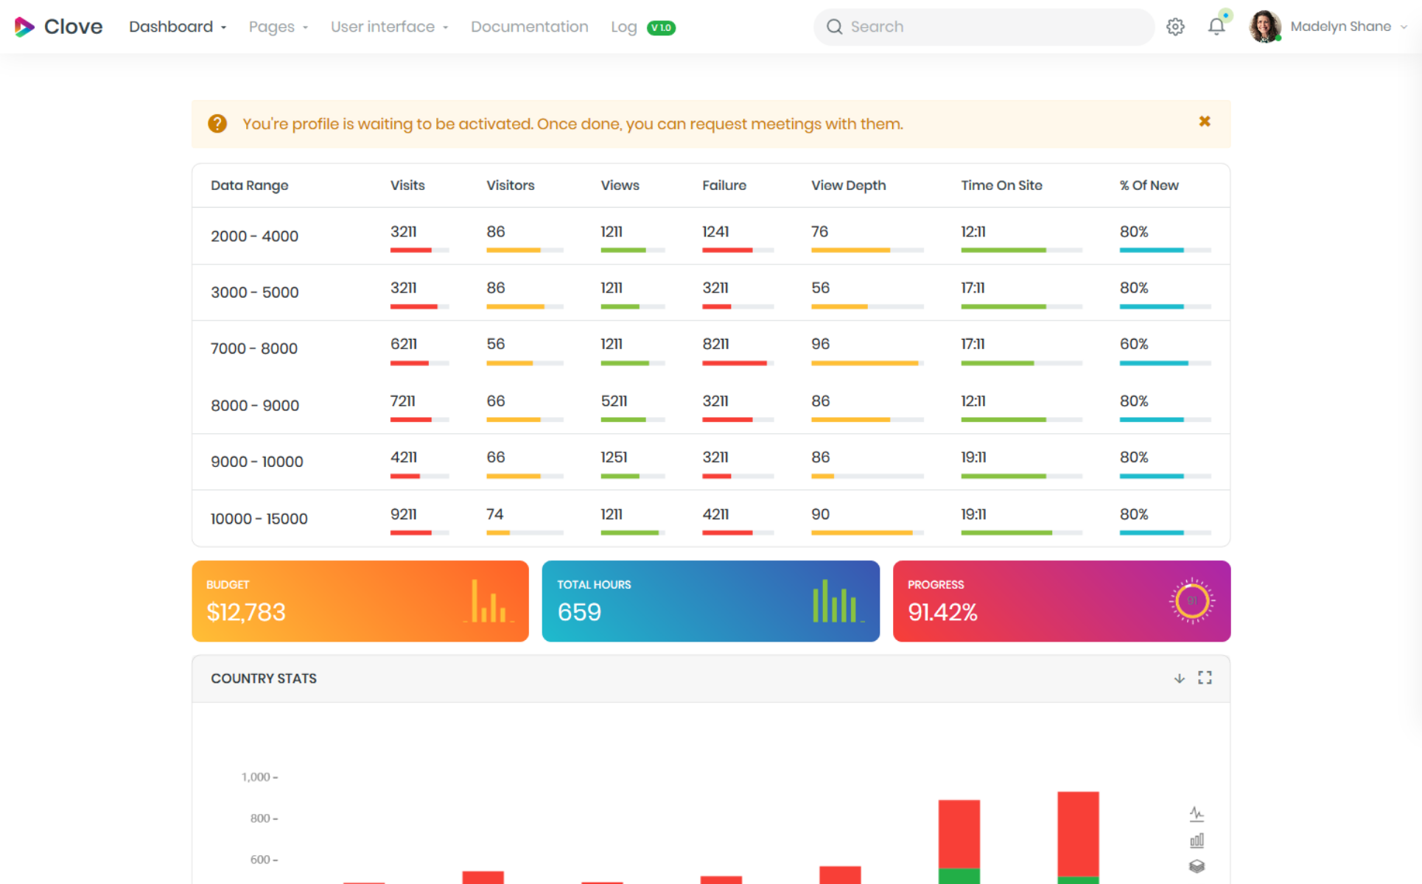Open the Dashboard dropdown menu
The height and width of the screenshot is (884, 1422).
pyautogui.click(x=178, y=27)
